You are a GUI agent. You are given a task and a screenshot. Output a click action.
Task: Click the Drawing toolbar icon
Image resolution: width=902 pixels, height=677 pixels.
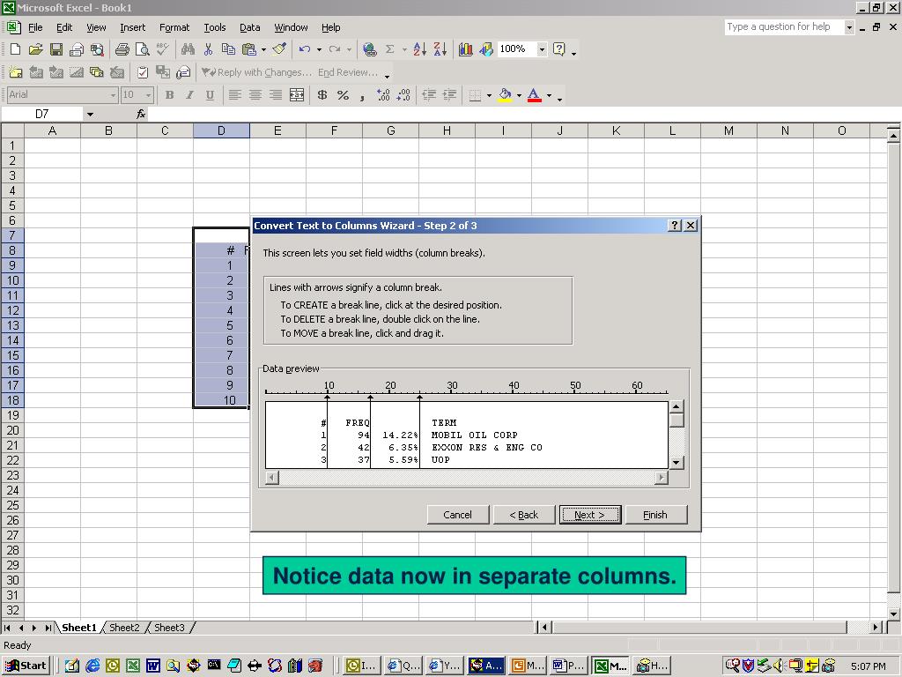[486, 49]
